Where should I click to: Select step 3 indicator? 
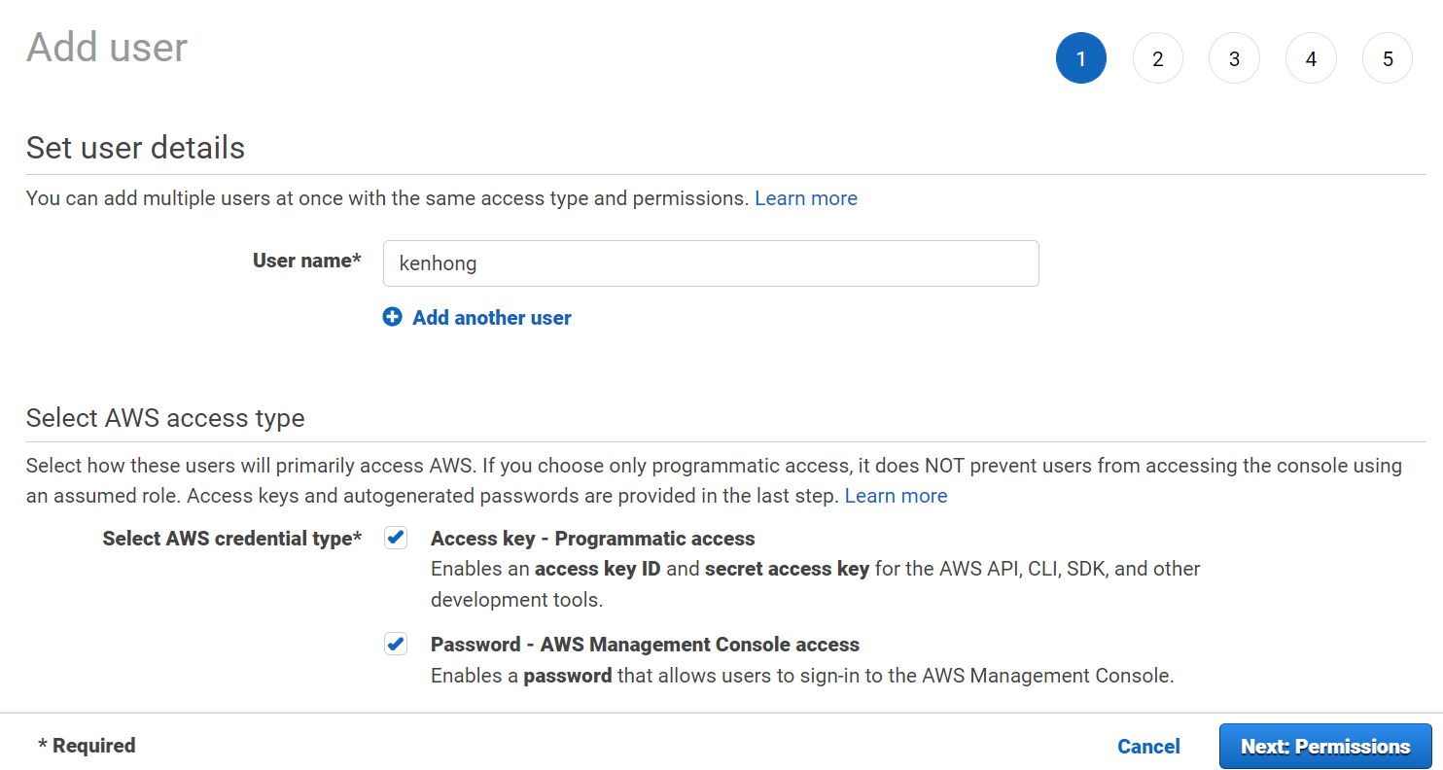(x=1234, y=58)
